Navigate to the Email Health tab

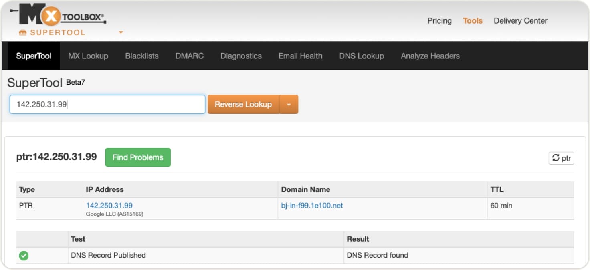(300, 56)
